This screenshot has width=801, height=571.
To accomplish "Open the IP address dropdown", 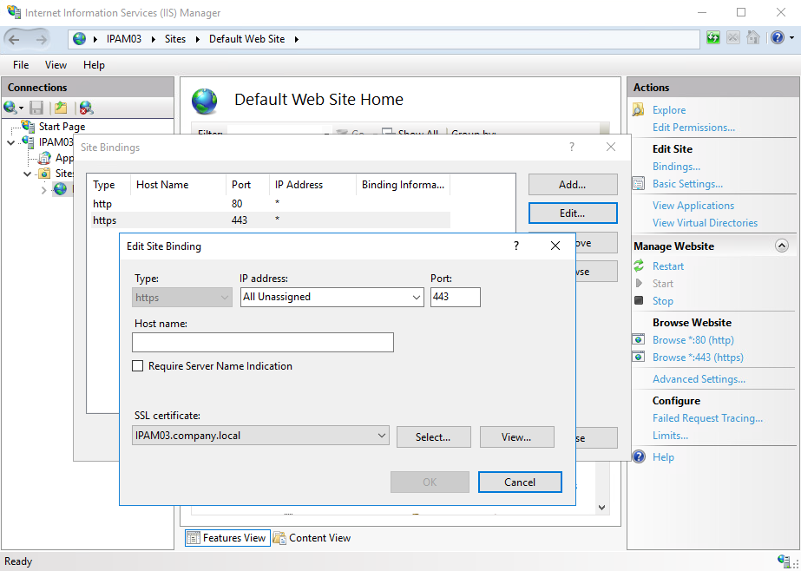I will point(332,297).
